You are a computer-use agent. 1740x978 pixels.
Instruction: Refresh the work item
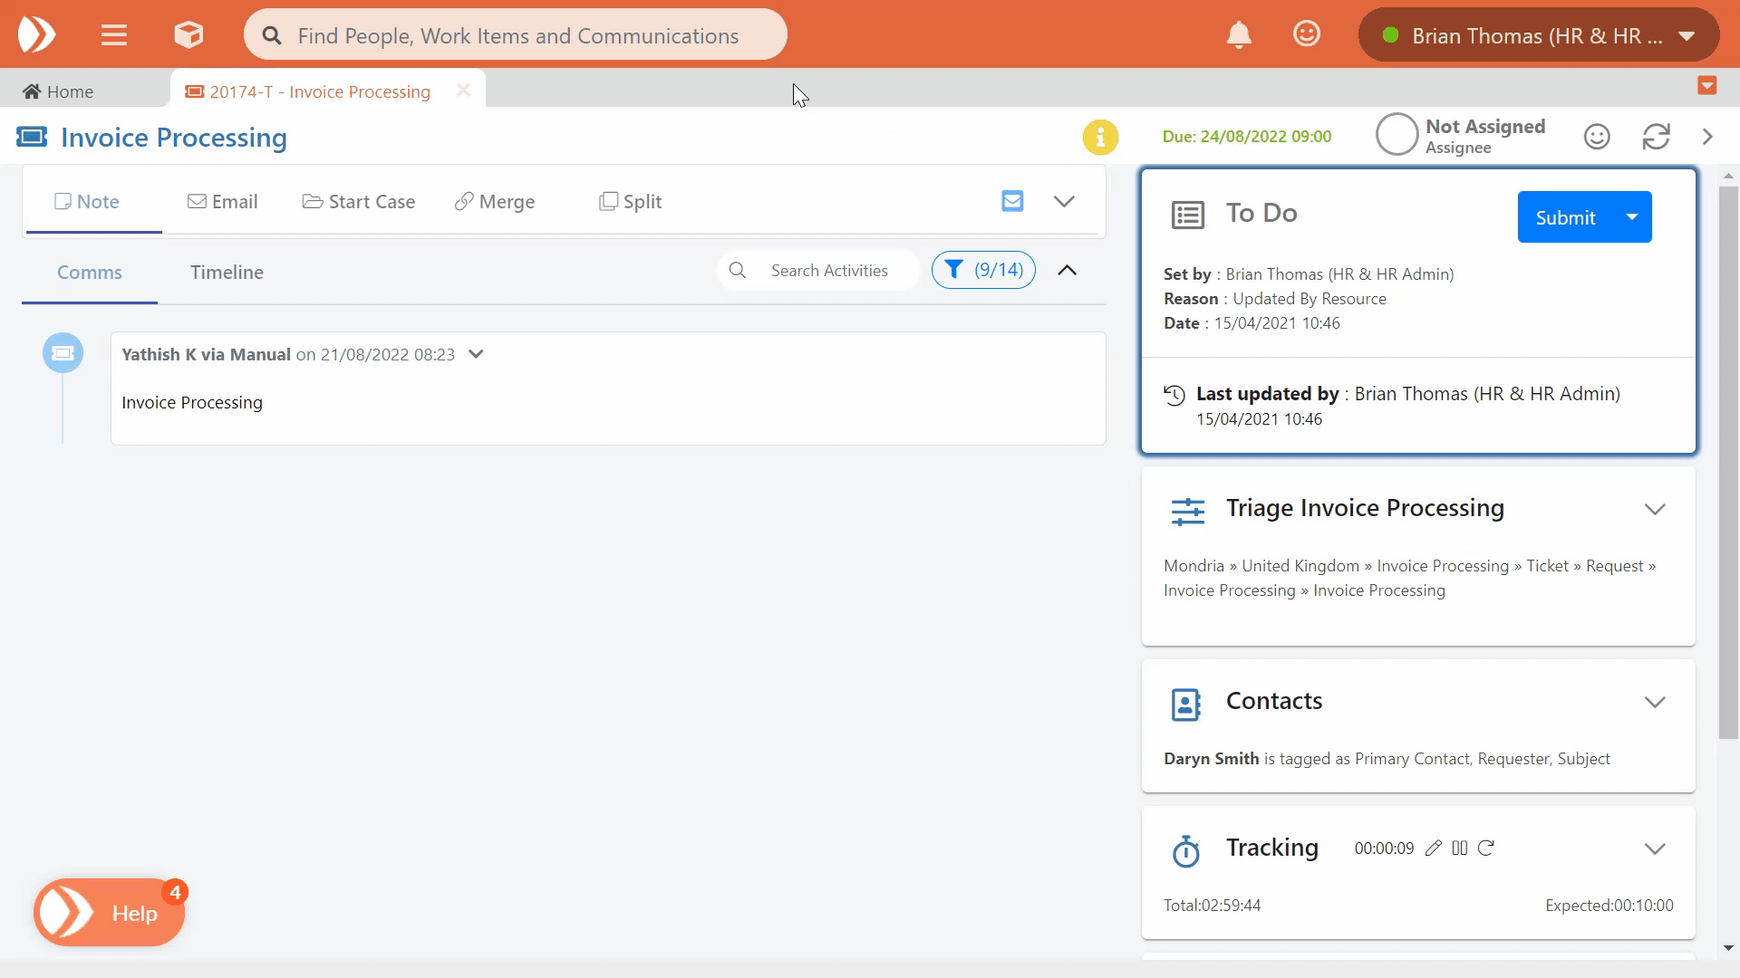pyautogui.click(x=1656, y=137)
